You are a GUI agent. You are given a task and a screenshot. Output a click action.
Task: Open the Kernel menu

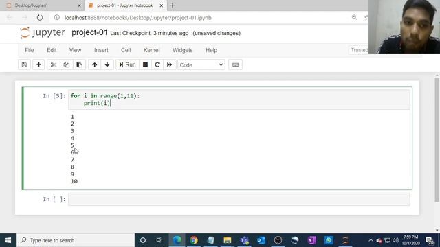click(151, 50)
